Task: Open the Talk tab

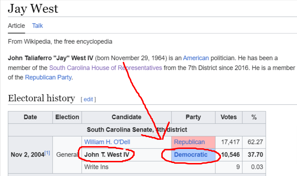Action: (x=37, y=26)
